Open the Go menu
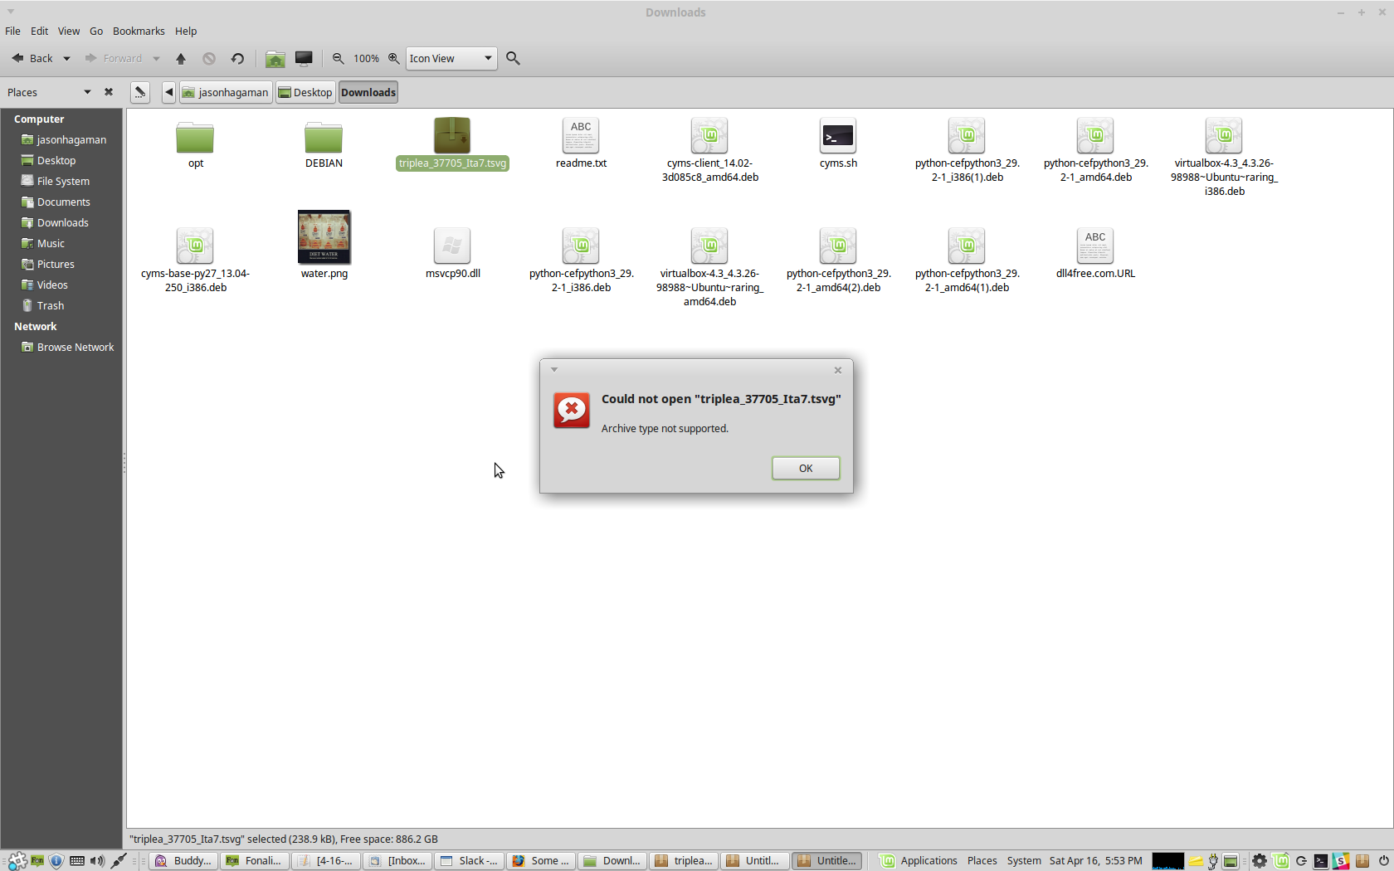The width and height of the screenshot is (1394, 871). (x=96, y=31)
